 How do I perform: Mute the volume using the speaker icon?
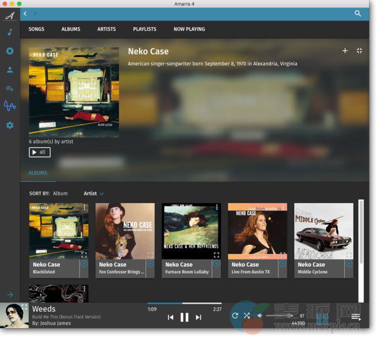260,316
